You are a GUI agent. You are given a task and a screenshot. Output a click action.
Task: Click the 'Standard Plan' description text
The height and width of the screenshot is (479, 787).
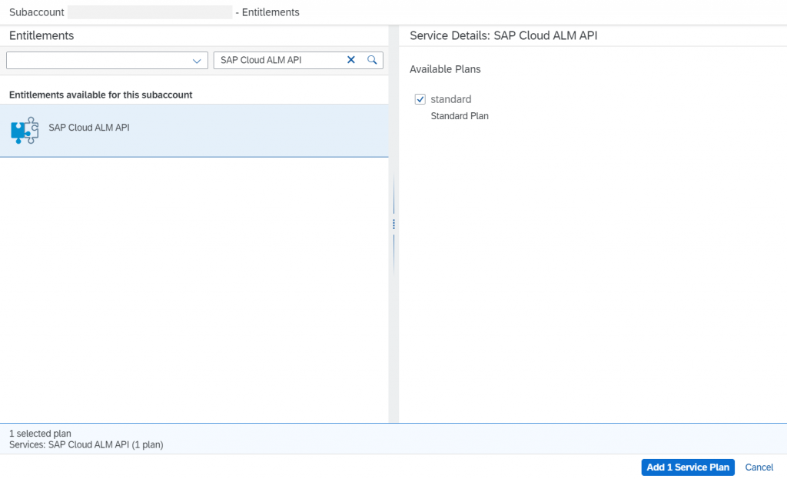click(460, 116)
